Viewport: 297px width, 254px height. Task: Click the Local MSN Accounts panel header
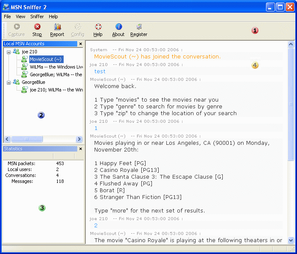tap(40, 44)
